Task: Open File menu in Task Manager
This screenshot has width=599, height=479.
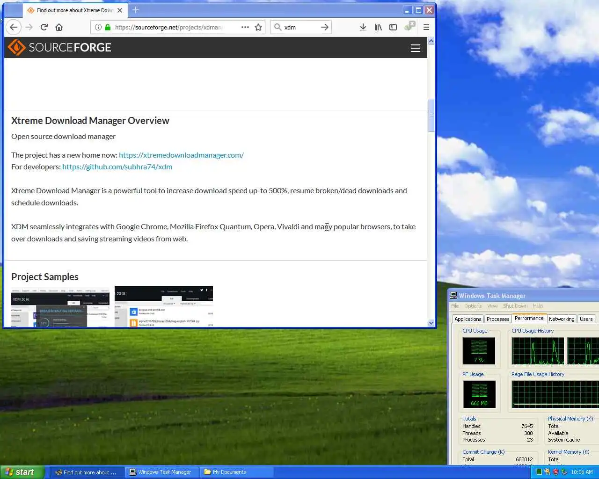Action: pyautogui.click(x=455, y=306)
